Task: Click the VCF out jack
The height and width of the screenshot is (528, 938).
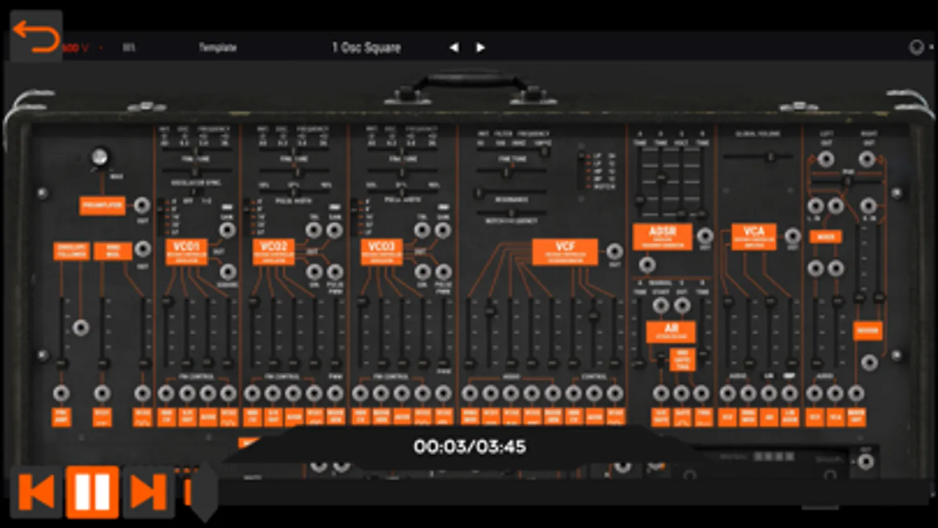Action: click(x=614, y=252)
